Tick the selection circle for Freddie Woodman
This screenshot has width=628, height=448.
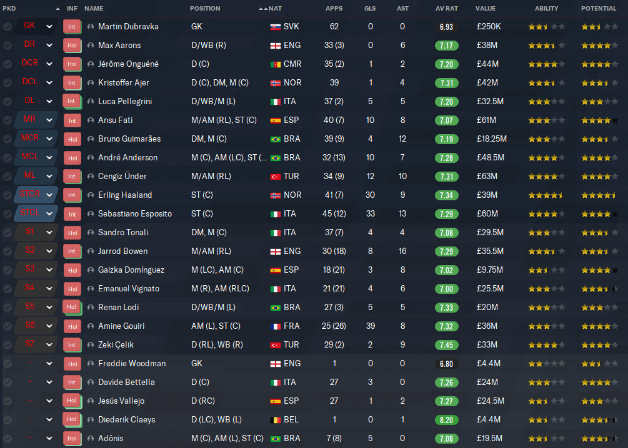(x=7, y=364)
